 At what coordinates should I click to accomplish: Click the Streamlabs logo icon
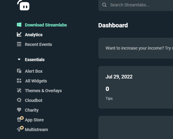(23, 5)
